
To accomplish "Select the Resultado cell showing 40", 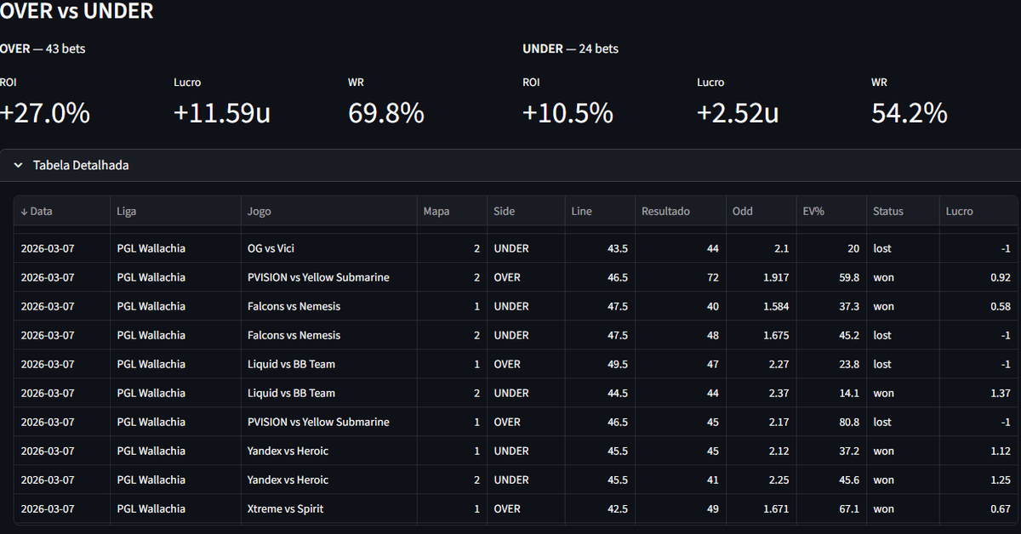I will pos(682,306).
